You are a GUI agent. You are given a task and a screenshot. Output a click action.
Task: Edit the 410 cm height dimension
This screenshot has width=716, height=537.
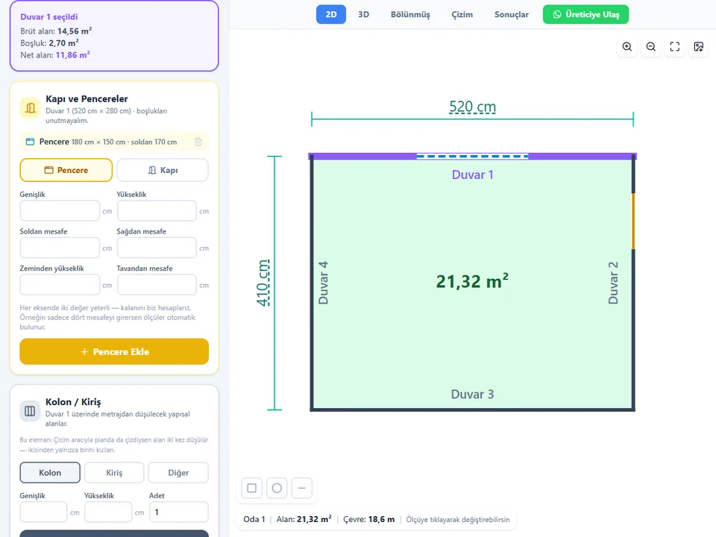pyautogui.click(x=263, y=283)
